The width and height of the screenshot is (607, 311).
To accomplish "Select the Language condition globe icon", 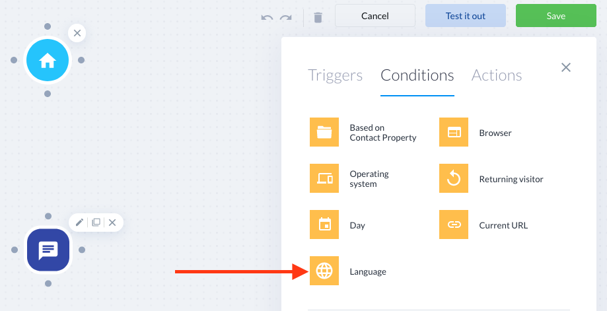I will (324, 271).
